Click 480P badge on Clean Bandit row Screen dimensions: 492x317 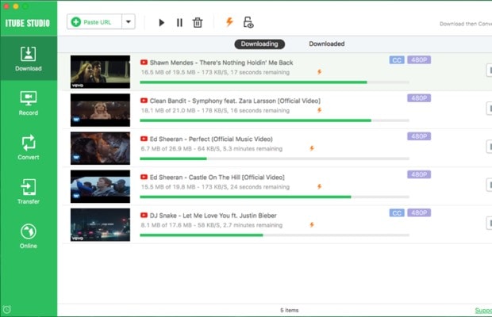[x=419, y=98]
